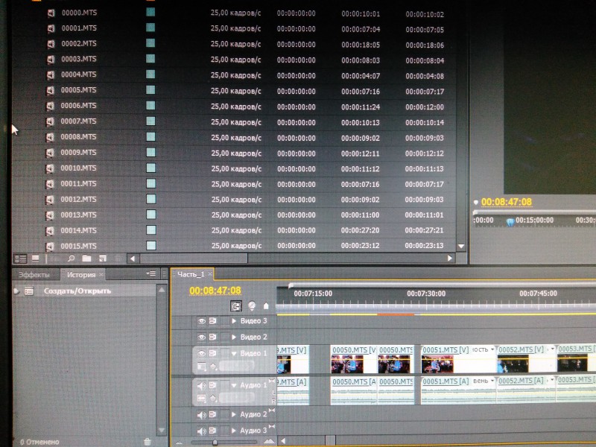The width and height of the screenshot is (596, 447).
Task: Show keyframes button on Видео 1
Action: coord(213,367)
